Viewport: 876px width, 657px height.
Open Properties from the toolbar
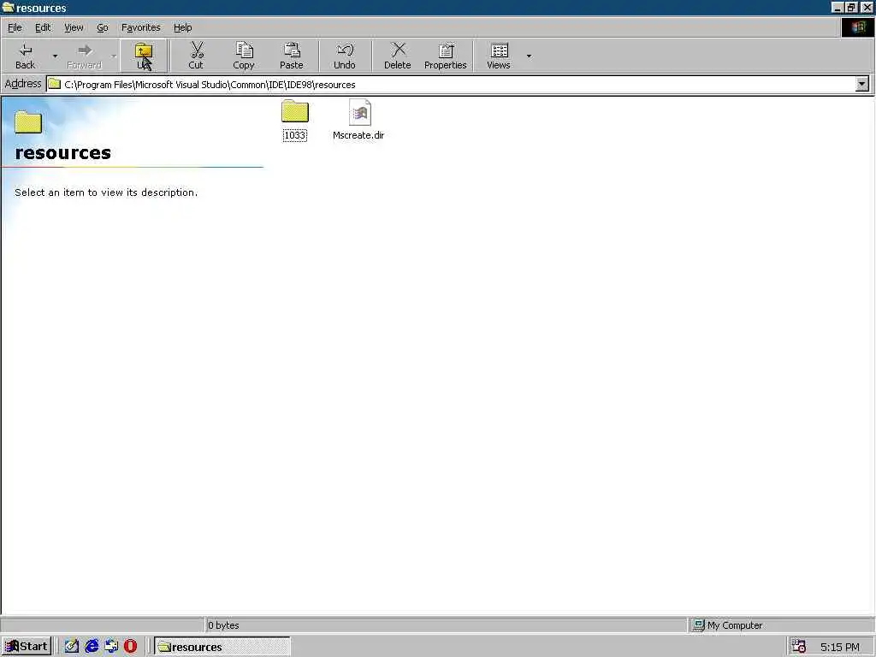pyautogui.click(x=445, y=56)
